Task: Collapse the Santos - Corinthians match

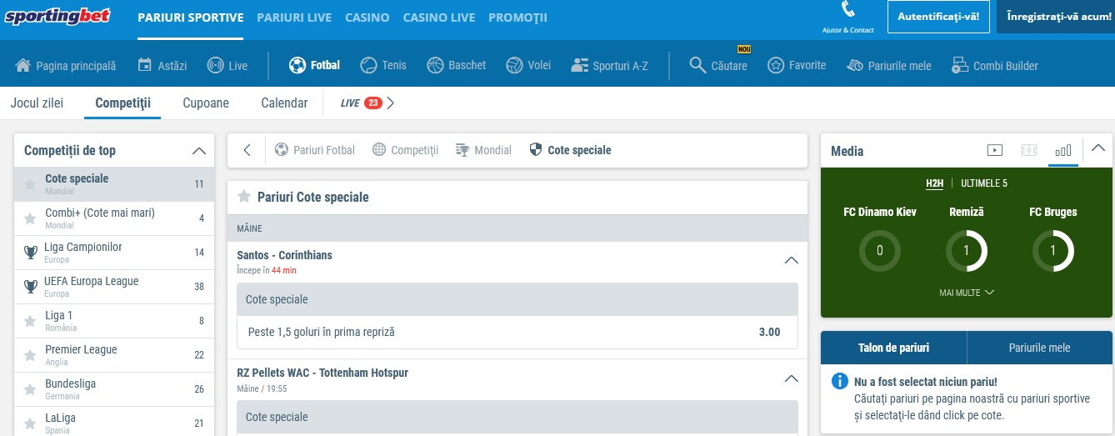Action: pyautogui.click(x=792, y=261)
